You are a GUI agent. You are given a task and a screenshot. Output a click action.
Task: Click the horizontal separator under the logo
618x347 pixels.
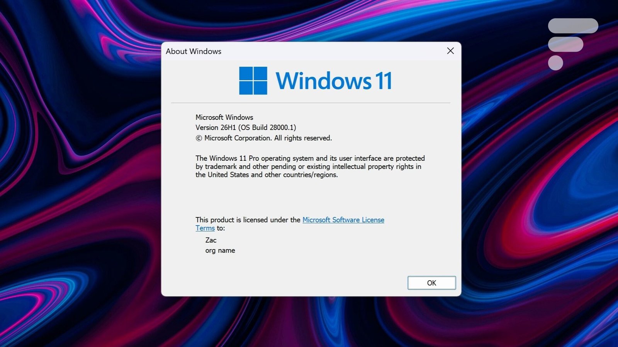coord(311,103)
